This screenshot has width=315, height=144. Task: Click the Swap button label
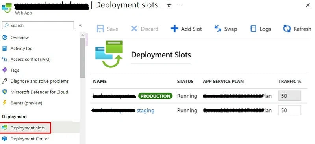click(x=231, y=29)
